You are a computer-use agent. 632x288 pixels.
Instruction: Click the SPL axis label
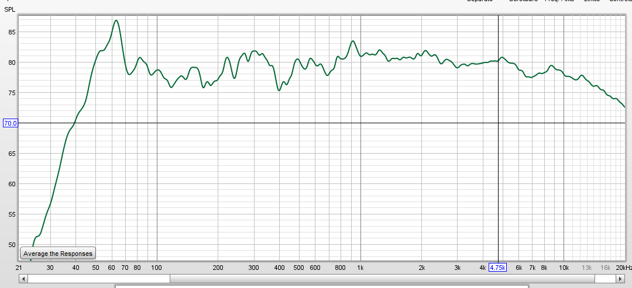coord(9,9)
